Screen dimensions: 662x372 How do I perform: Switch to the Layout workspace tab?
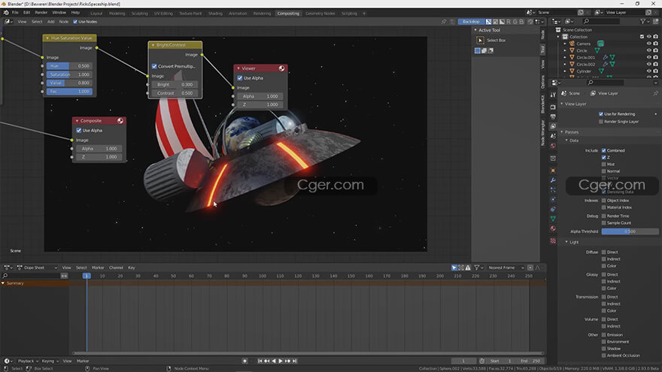(96, 14)
